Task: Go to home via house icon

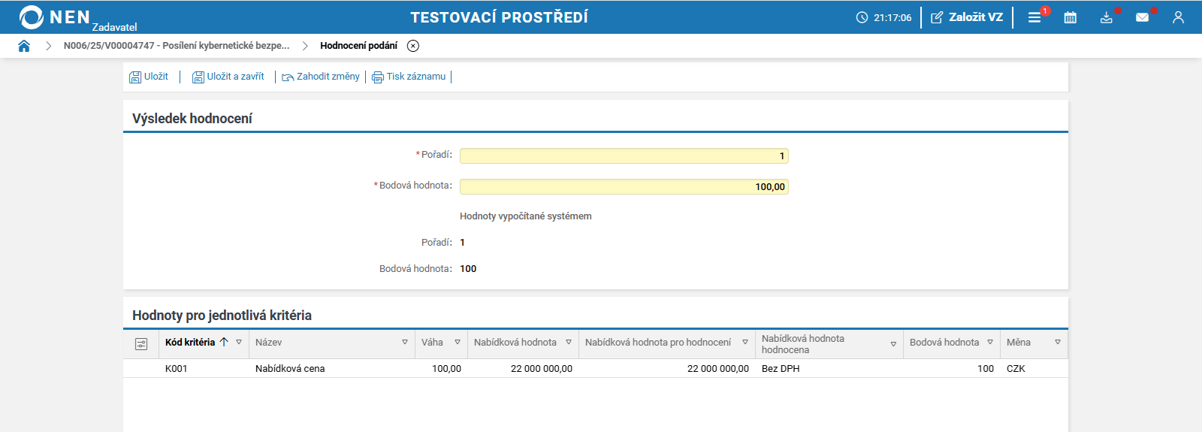Action: click(x=24, y=46)
